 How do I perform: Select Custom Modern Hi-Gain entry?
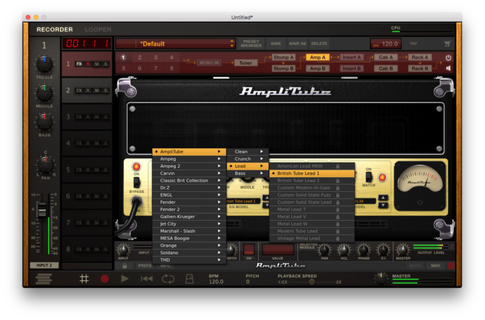click(312, 187)
